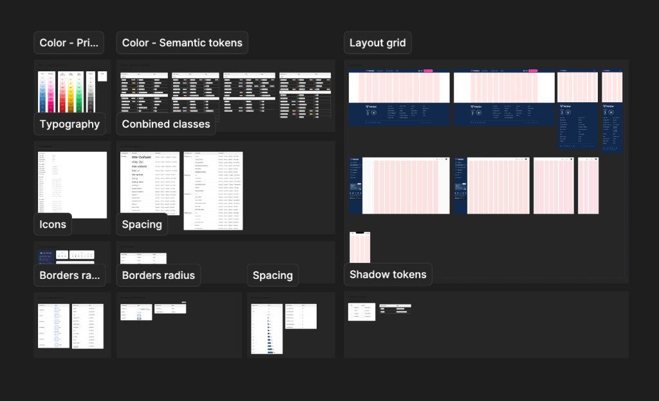Select the small Shadow tokens table frame
This screenshot has width=659, height=401.
pyautogui.click(x=395, y=309)
